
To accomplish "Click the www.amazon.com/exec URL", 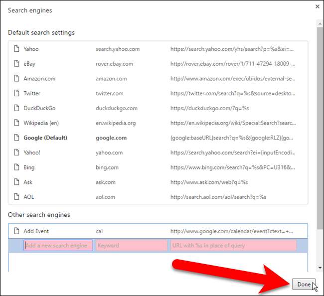I will [233, 79].
